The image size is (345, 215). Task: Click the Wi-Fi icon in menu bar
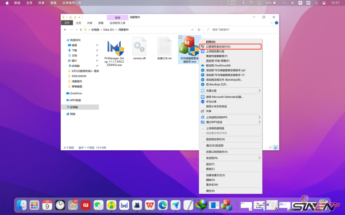click(251, 3)
